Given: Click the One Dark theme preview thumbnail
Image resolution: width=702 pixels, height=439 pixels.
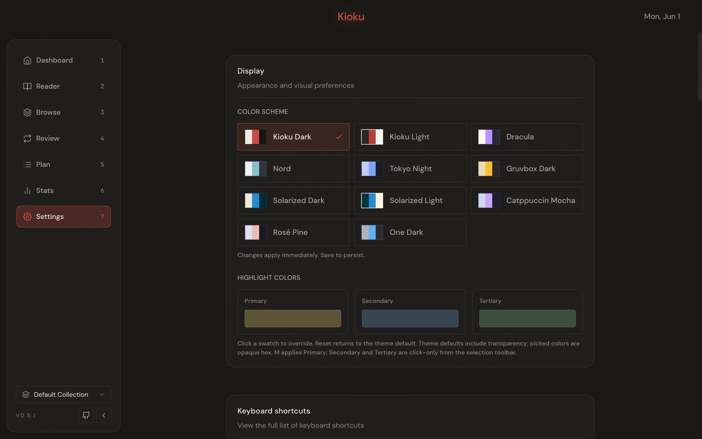Looking at the screenshot, I should point(372,232).
